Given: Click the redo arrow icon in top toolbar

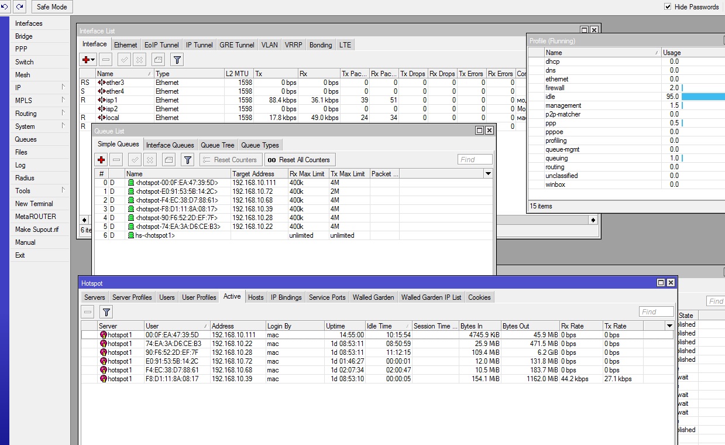Looking at the screenshot, I should point(20,7).
